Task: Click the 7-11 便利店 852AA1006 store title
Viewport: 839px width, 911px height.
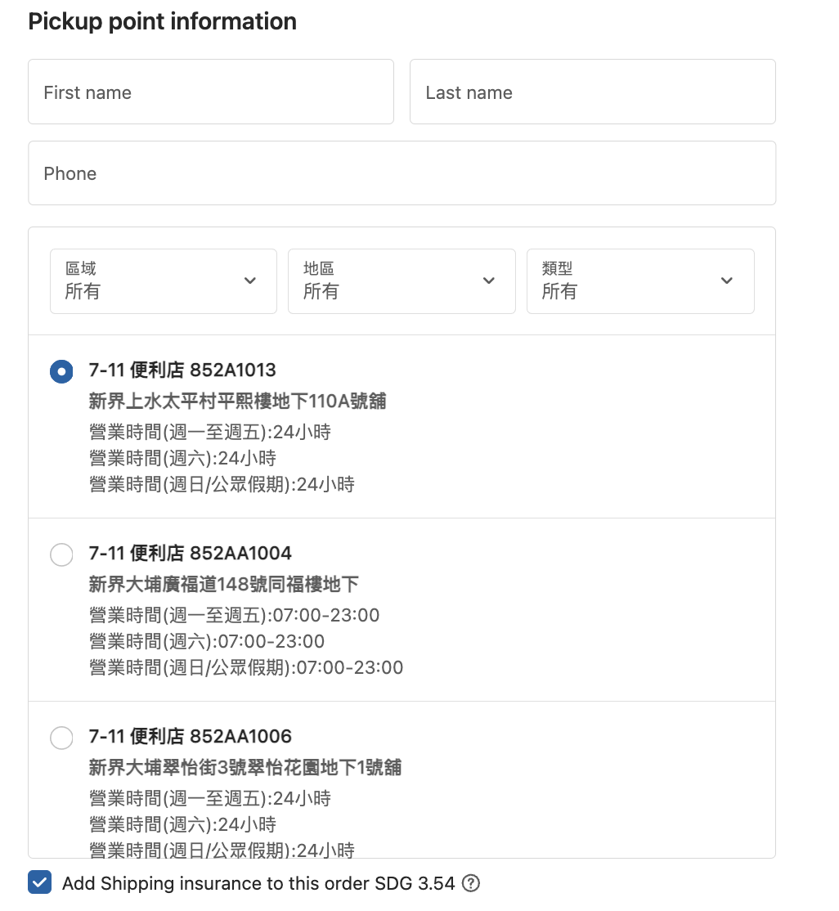Action: coord(190,736)
